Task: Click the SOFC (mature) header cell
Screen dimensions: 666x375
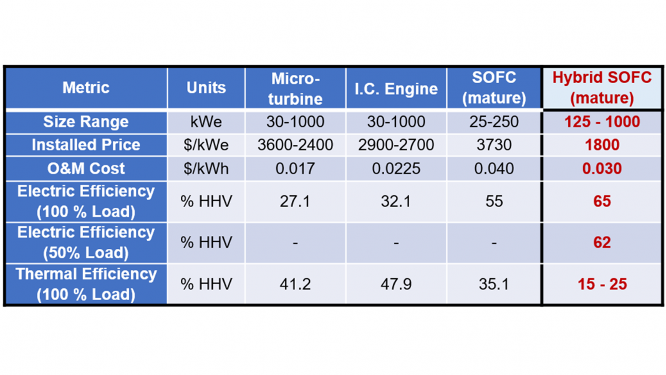Action: tap(494, 88)
